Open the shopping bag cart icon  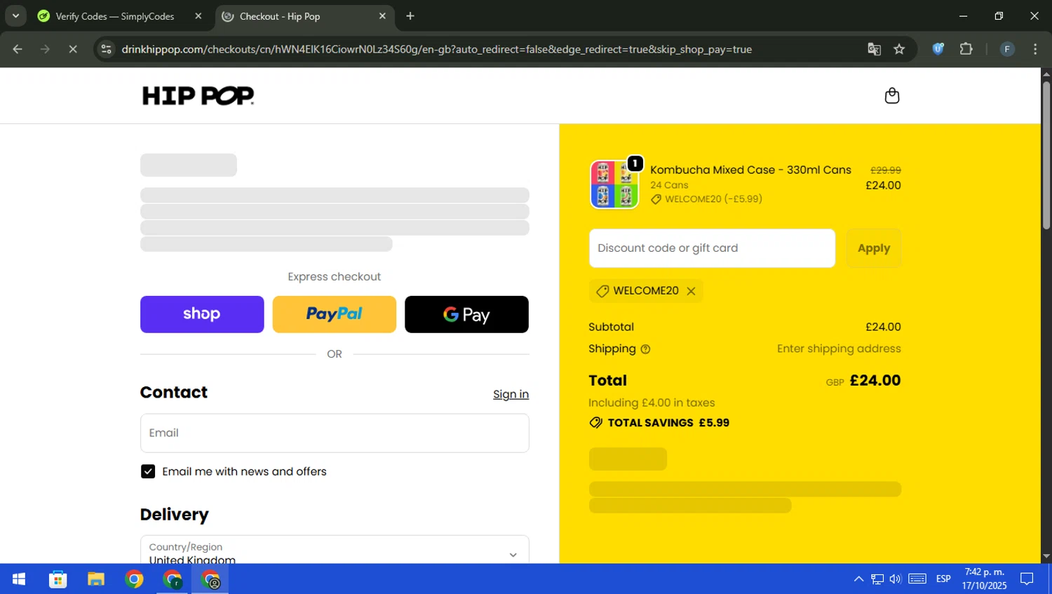click(892, 95)
